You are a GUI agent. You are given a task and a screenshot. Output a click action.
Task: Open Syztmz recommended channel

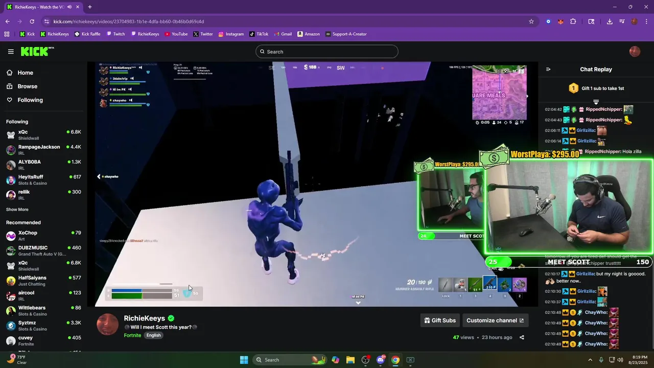click(43, 326)
